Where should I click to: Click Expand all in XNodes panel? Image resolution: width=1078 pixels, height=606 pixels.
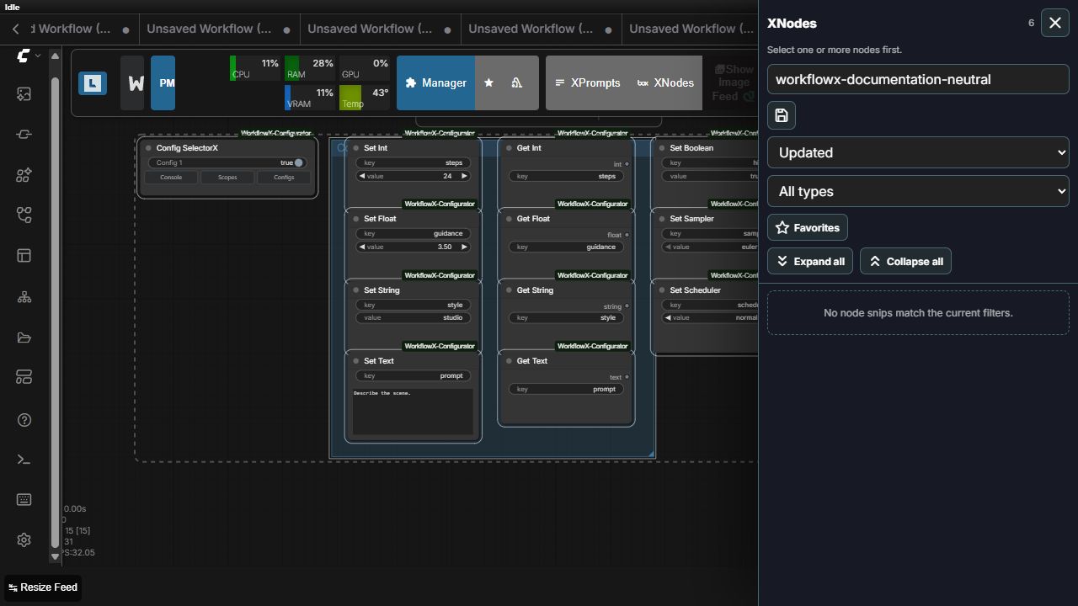coord(810,261)
